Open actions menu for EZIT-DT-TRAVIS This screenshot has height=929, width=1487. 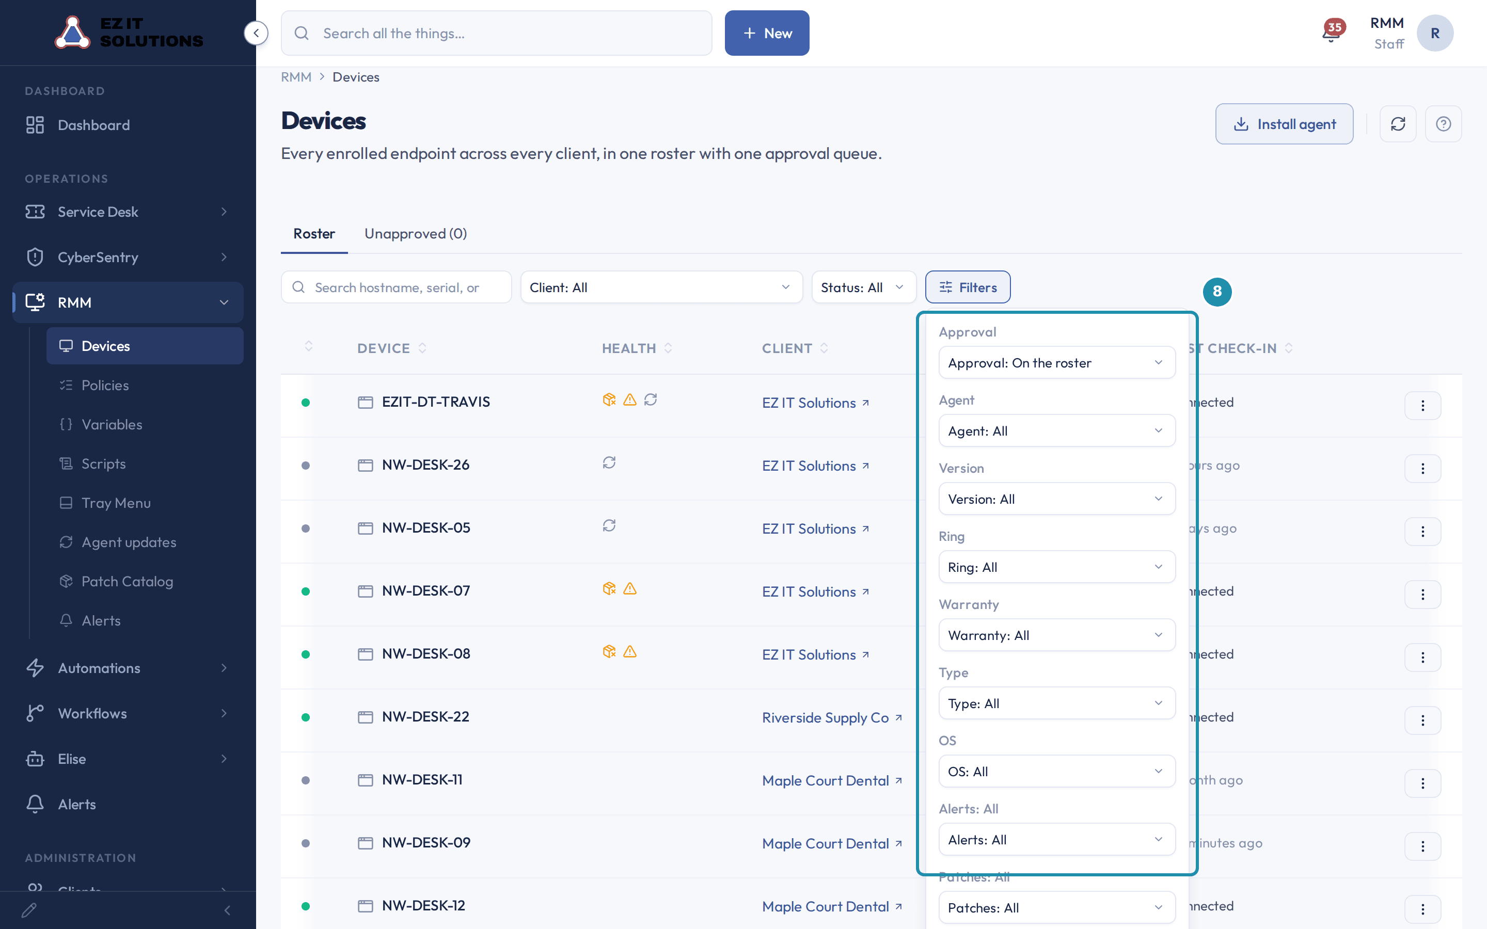1422,406
